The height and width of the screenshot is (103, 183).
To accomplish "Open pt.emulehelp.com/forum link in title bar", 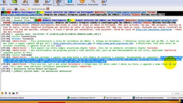I will [22, 15].
